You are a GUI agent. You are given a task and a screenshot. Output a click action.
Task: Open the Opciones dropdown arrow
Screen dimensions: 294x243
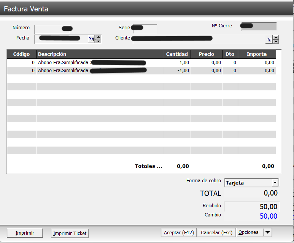click(267, 232)
